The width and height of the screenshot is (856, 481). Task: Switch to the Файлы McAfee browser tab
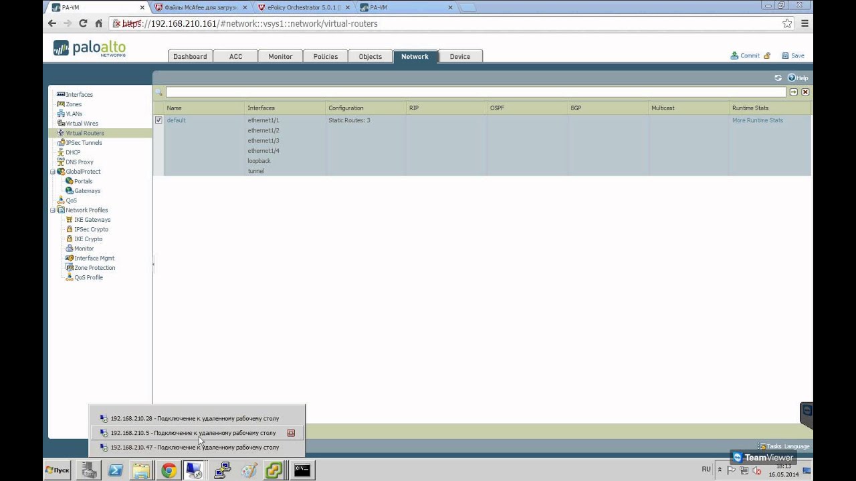coord(199,7)
